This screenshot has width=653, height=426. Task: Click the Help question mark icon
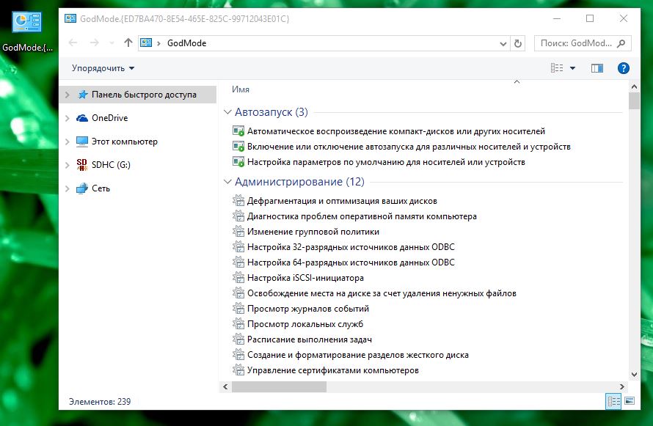coord(624,68)
